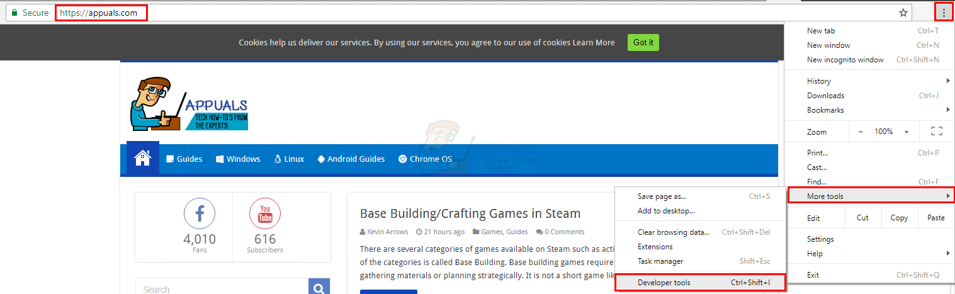
Task: Select Add to desktop... entry
Action: pos(700,211)
